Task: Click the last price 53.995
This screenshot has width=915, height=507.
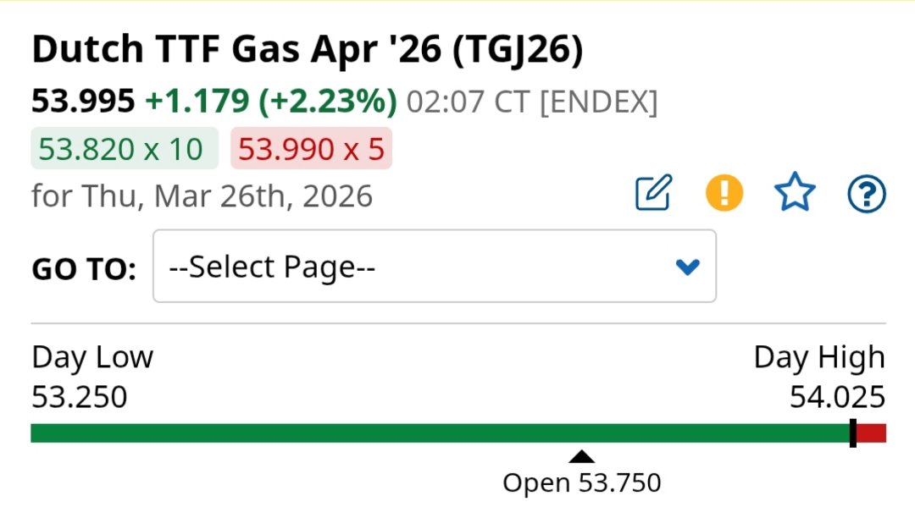Action: (x=83, y=102)
